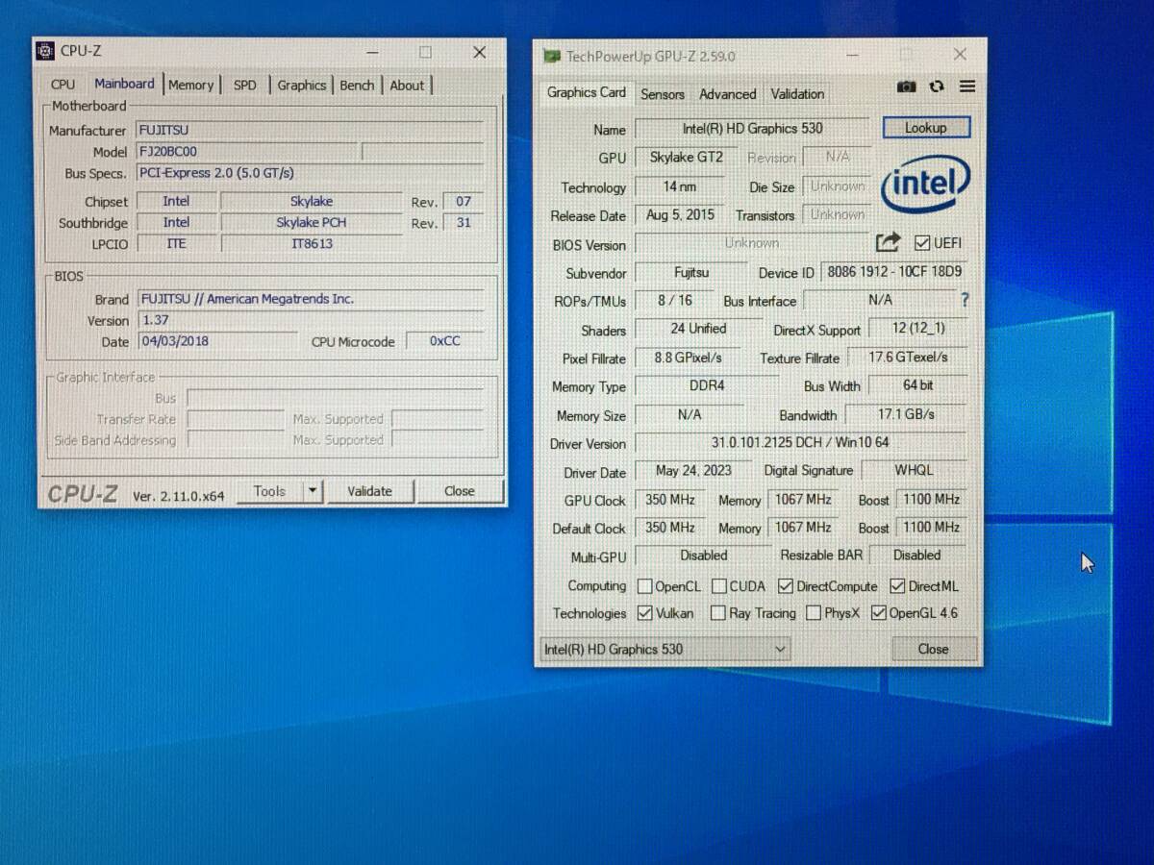Screen dimensions: 1154x865
Task: Click the GPU-Z title bar icon
Action: pos(551,56)
